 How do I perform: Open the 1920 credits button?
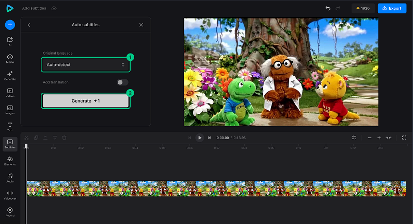point(363,8)
